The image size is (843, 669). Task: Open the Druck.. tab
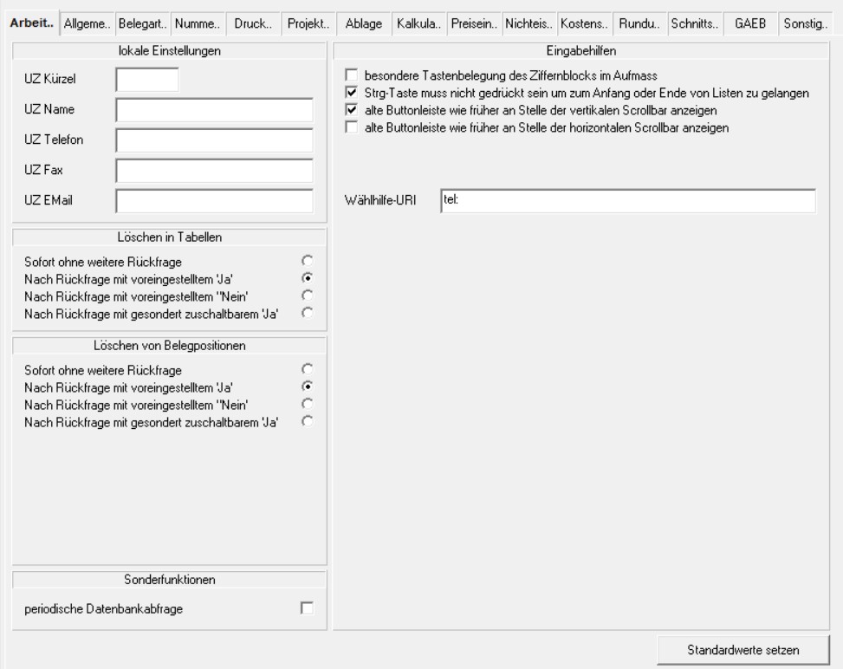click(253, 23)
